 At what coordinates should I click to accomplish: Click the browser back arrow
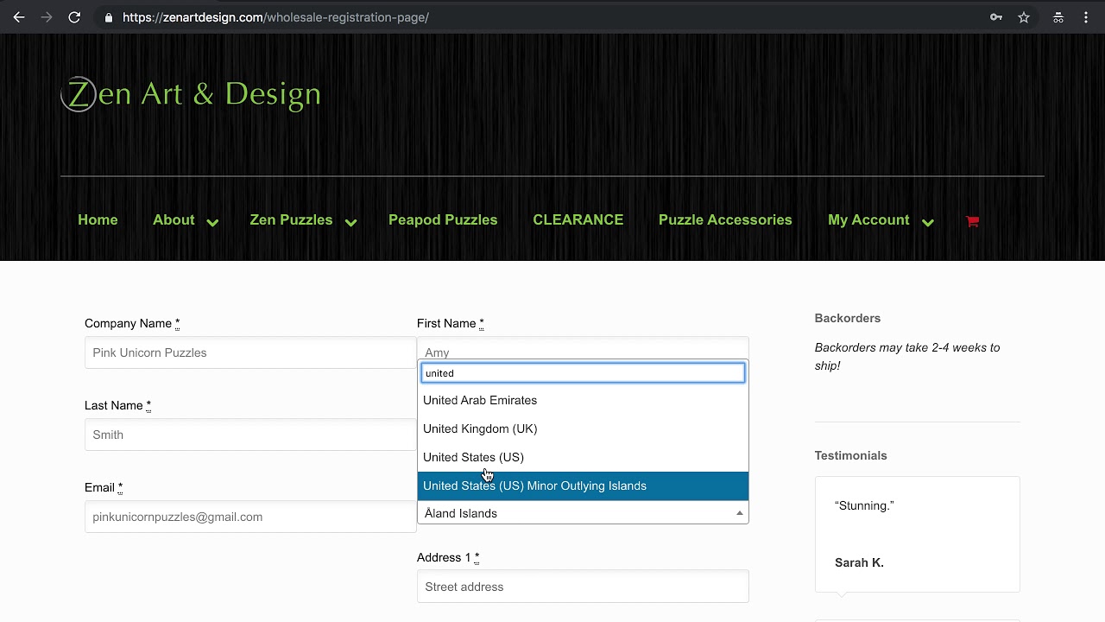click(19, 17)
